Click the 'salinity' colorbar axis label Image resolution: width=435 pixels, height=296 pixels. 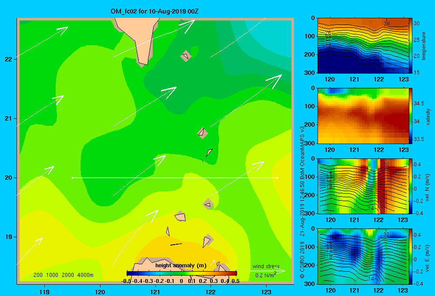[428, 117]
